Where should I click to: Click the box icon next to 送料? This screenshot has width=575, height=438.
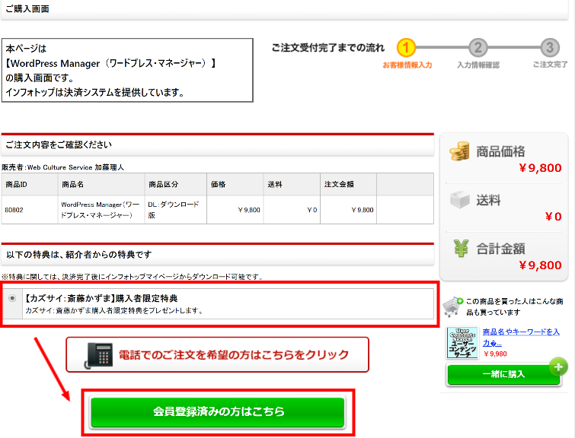click(x=460, y=199)
